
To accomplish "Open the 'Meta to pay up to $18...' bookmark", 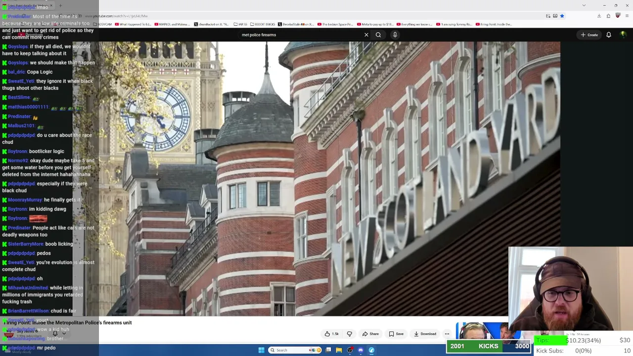I will point(375,24).
